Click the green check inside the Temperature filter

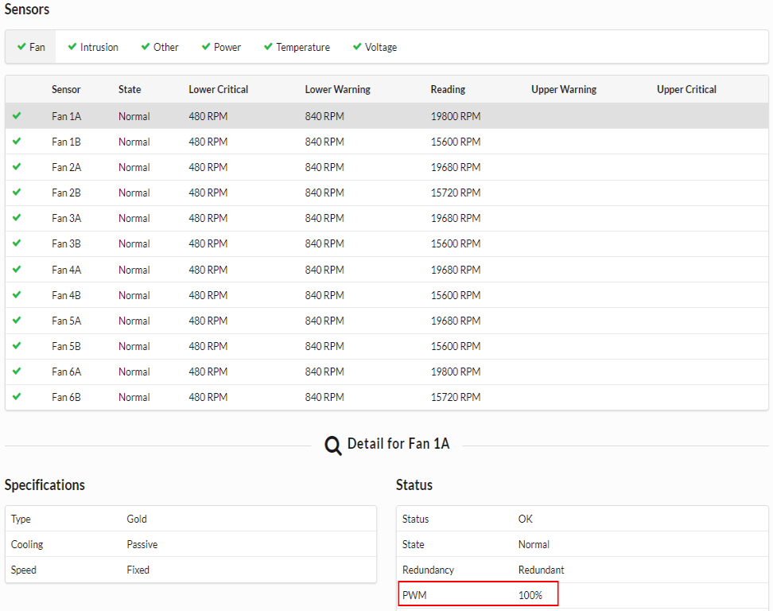(x=267, y=47)
